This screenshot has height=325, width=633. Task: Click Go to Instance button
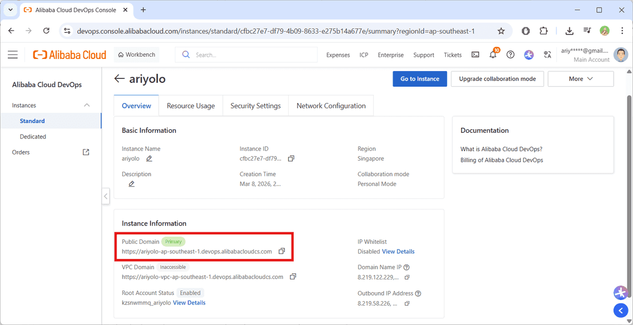coord(419,78)
